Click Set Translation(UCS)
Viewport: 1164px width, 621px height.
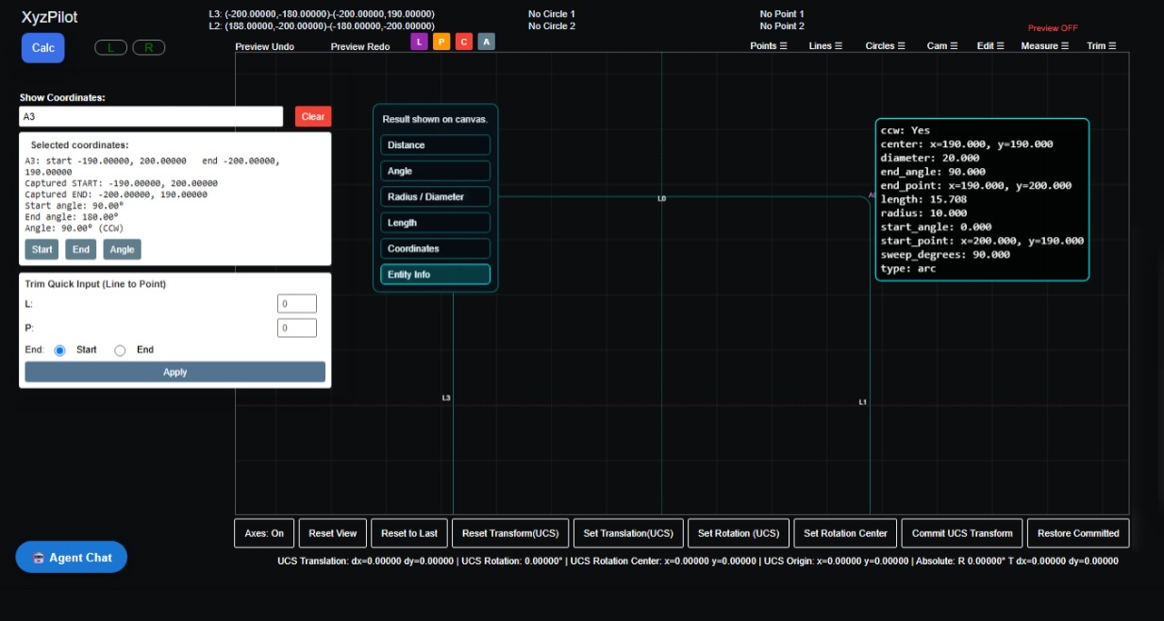click(628, 533)
